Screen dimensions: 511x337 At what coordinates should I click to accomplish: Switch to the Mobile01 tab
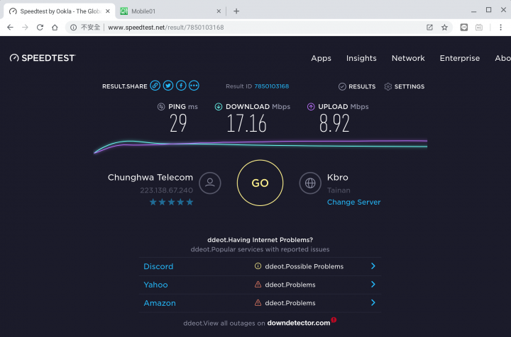170,11
